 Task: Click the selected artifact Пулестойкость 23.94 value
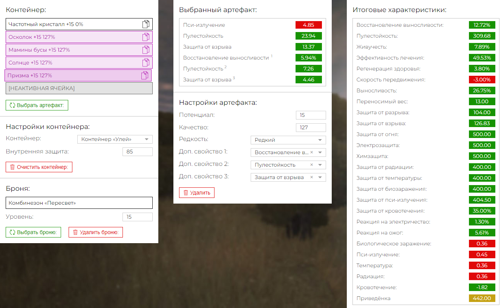[x=309, y=36]
